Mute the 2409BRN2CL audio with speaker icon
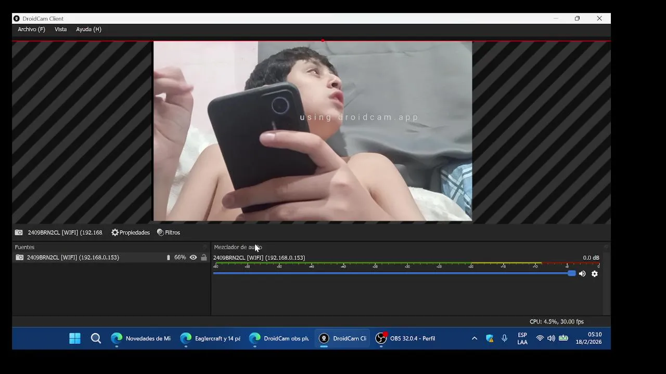Image resolution: width=666 pixels, height=374 pixels. tap(582, 274)
